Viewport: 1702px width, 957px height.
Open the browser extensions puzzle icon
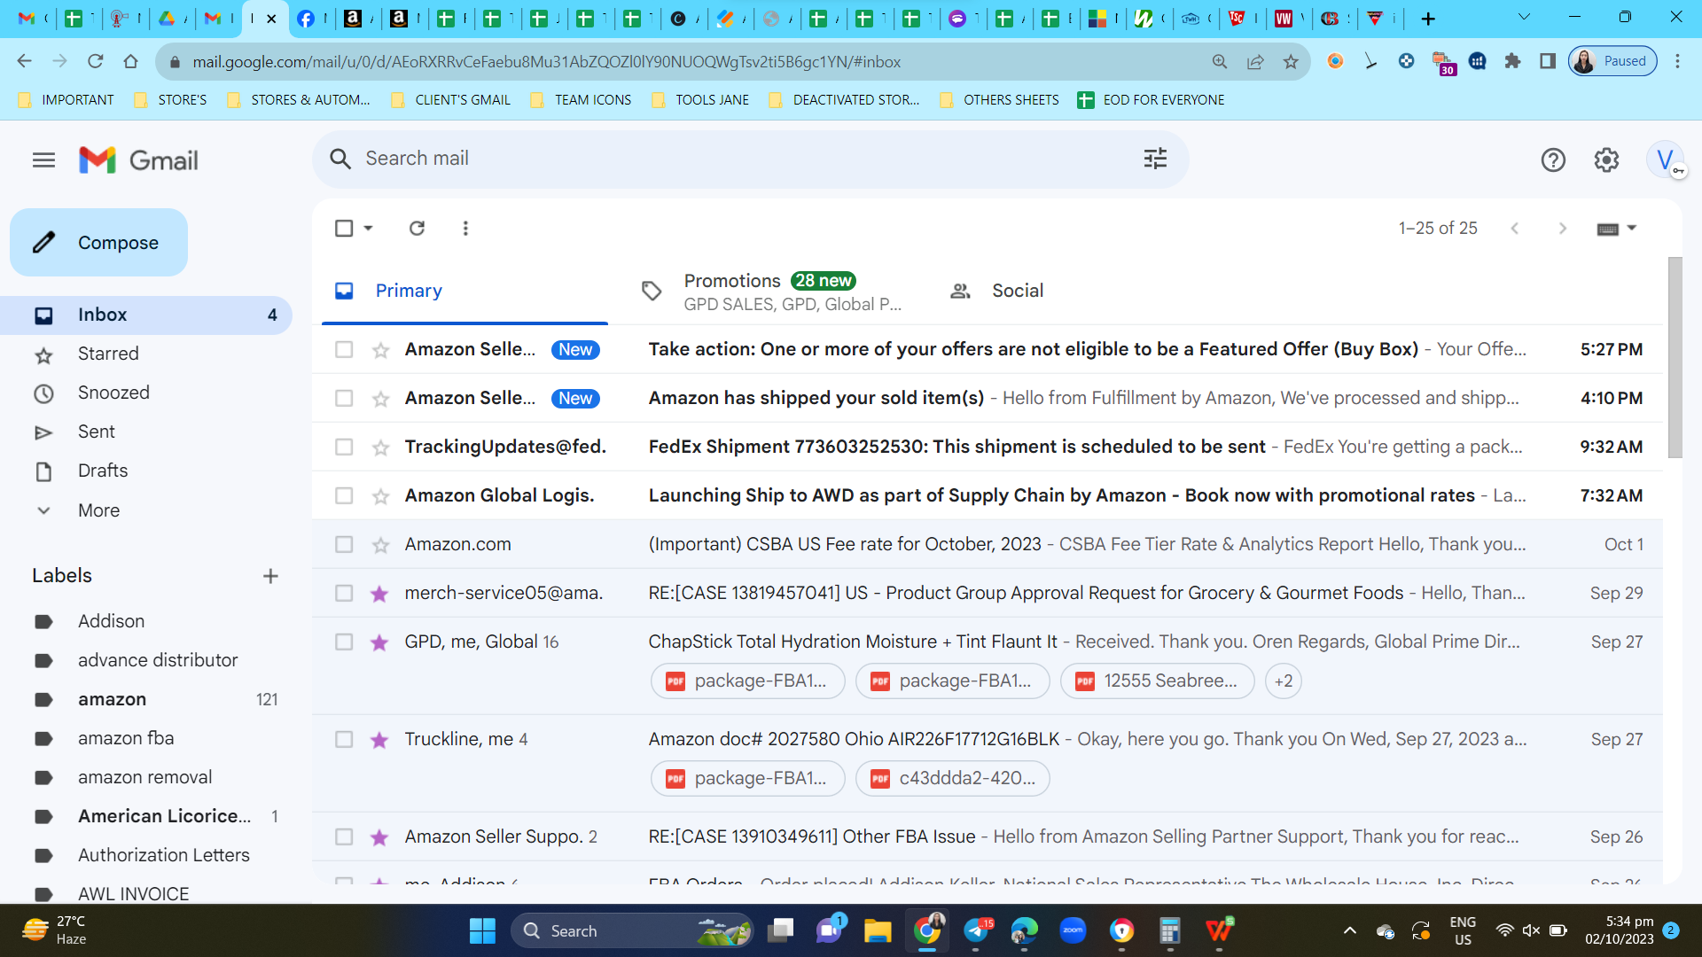[x=1512, y=61]
